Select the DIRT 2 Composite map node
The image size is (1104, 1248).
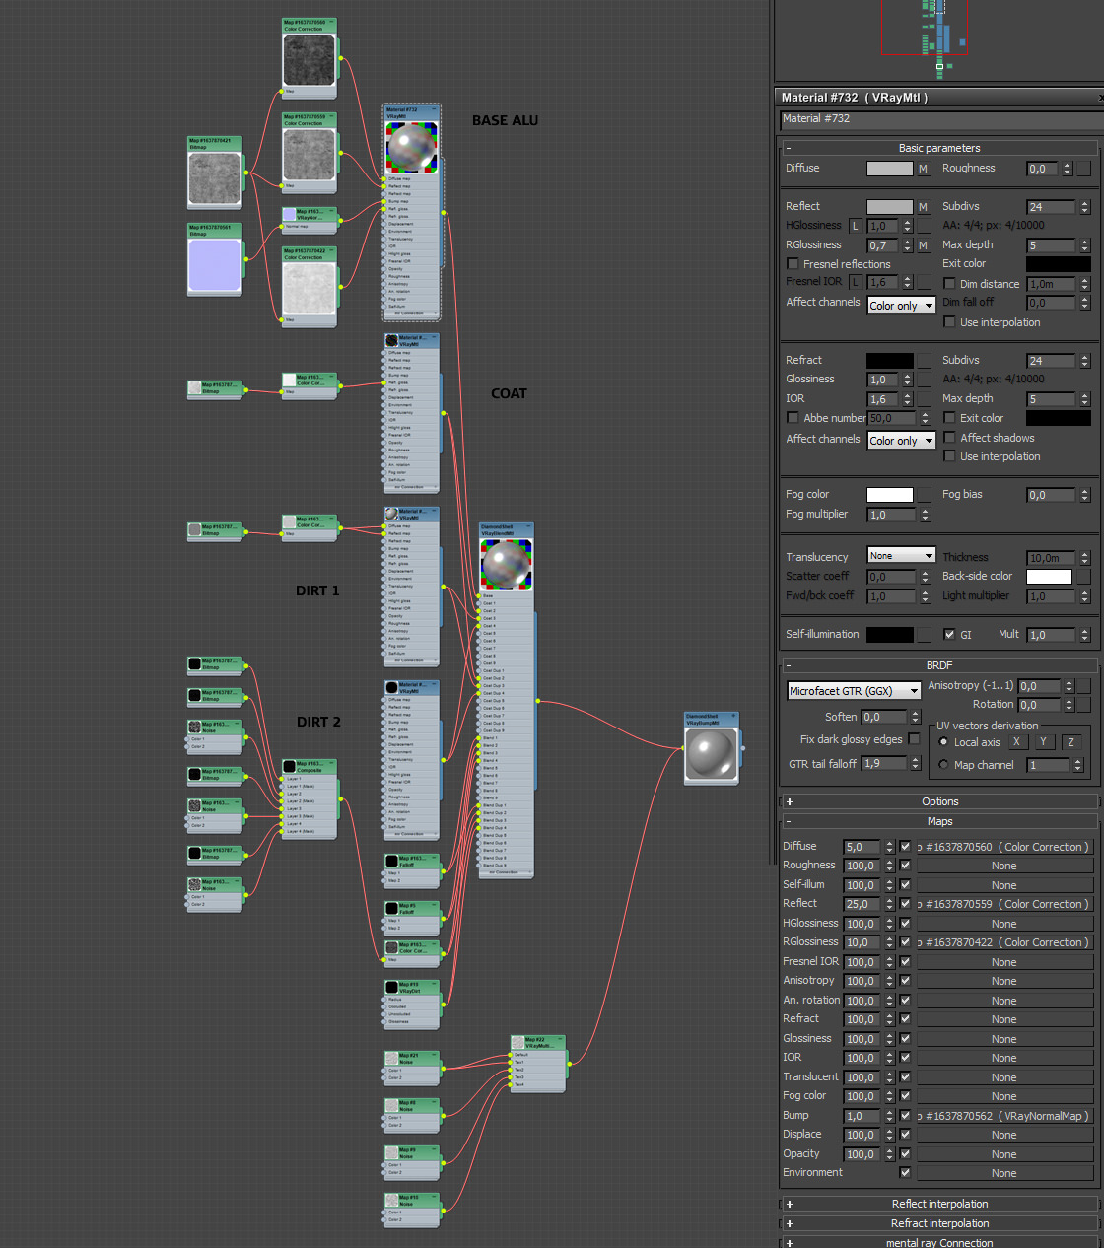(x=309, y=799)
